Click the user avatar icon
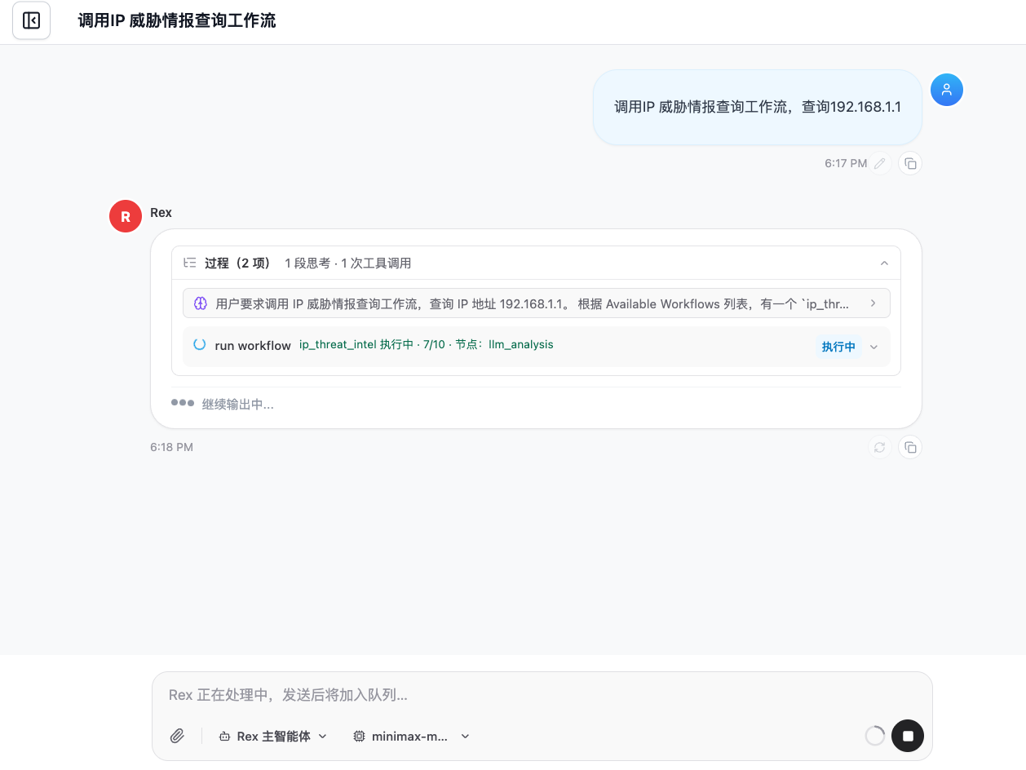Image resolution: width=1026 pixels, height=770 pixels. [947, 90]
